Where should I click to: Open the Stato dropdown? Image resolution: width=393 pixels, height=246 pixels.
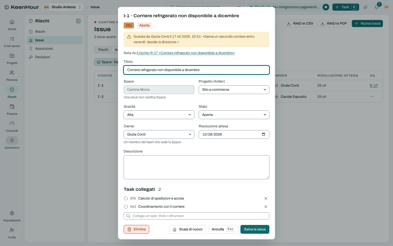click(x=234, y=115)
